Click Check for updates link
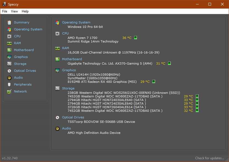The image size is (229, 162). 209,158
